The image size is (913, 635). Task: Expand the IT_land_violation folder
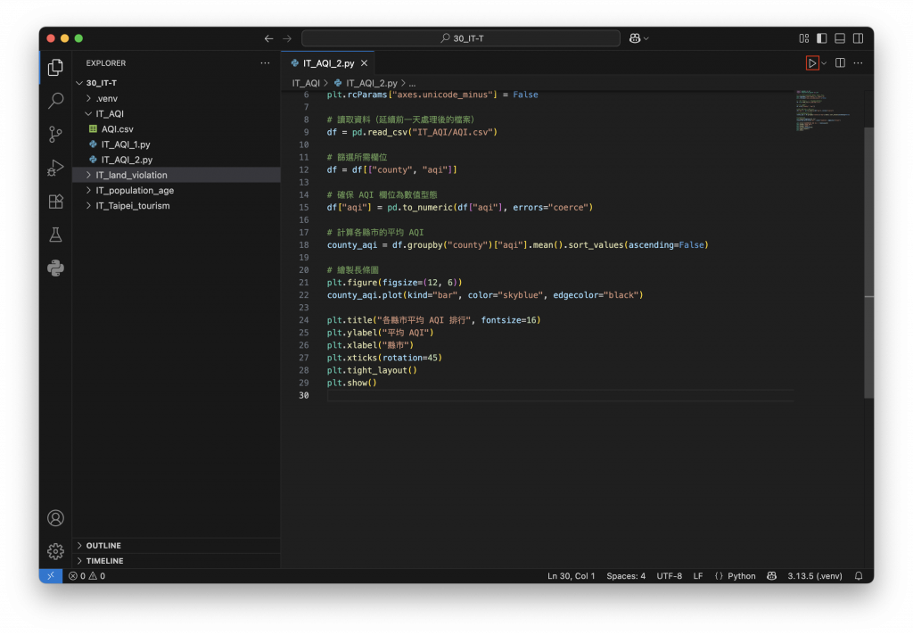tap(131, 175)
